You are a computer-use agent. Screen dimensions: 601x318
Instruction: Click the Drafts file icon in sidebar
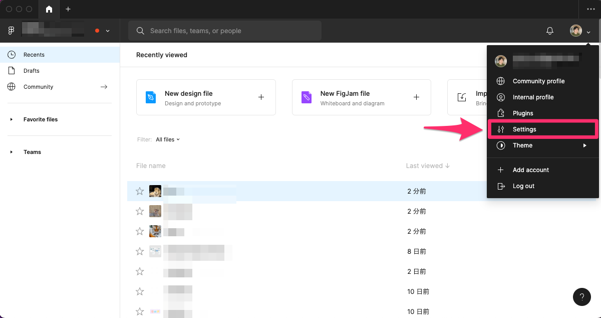[12, 71]
